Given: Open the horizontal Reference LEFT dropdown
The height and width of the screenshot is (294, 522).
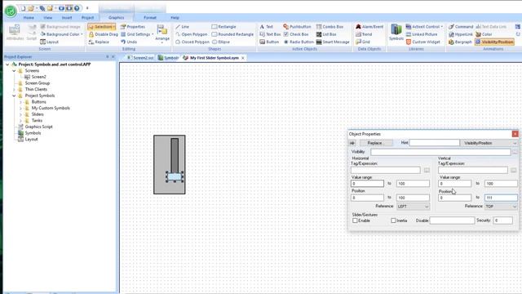Looking at the screenshot, I should pyautogui.click(x=413, y=207).
